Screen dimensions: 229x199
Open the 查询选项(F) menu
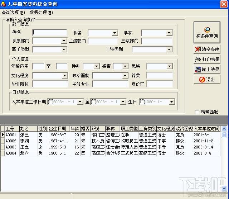coord(13,13)
